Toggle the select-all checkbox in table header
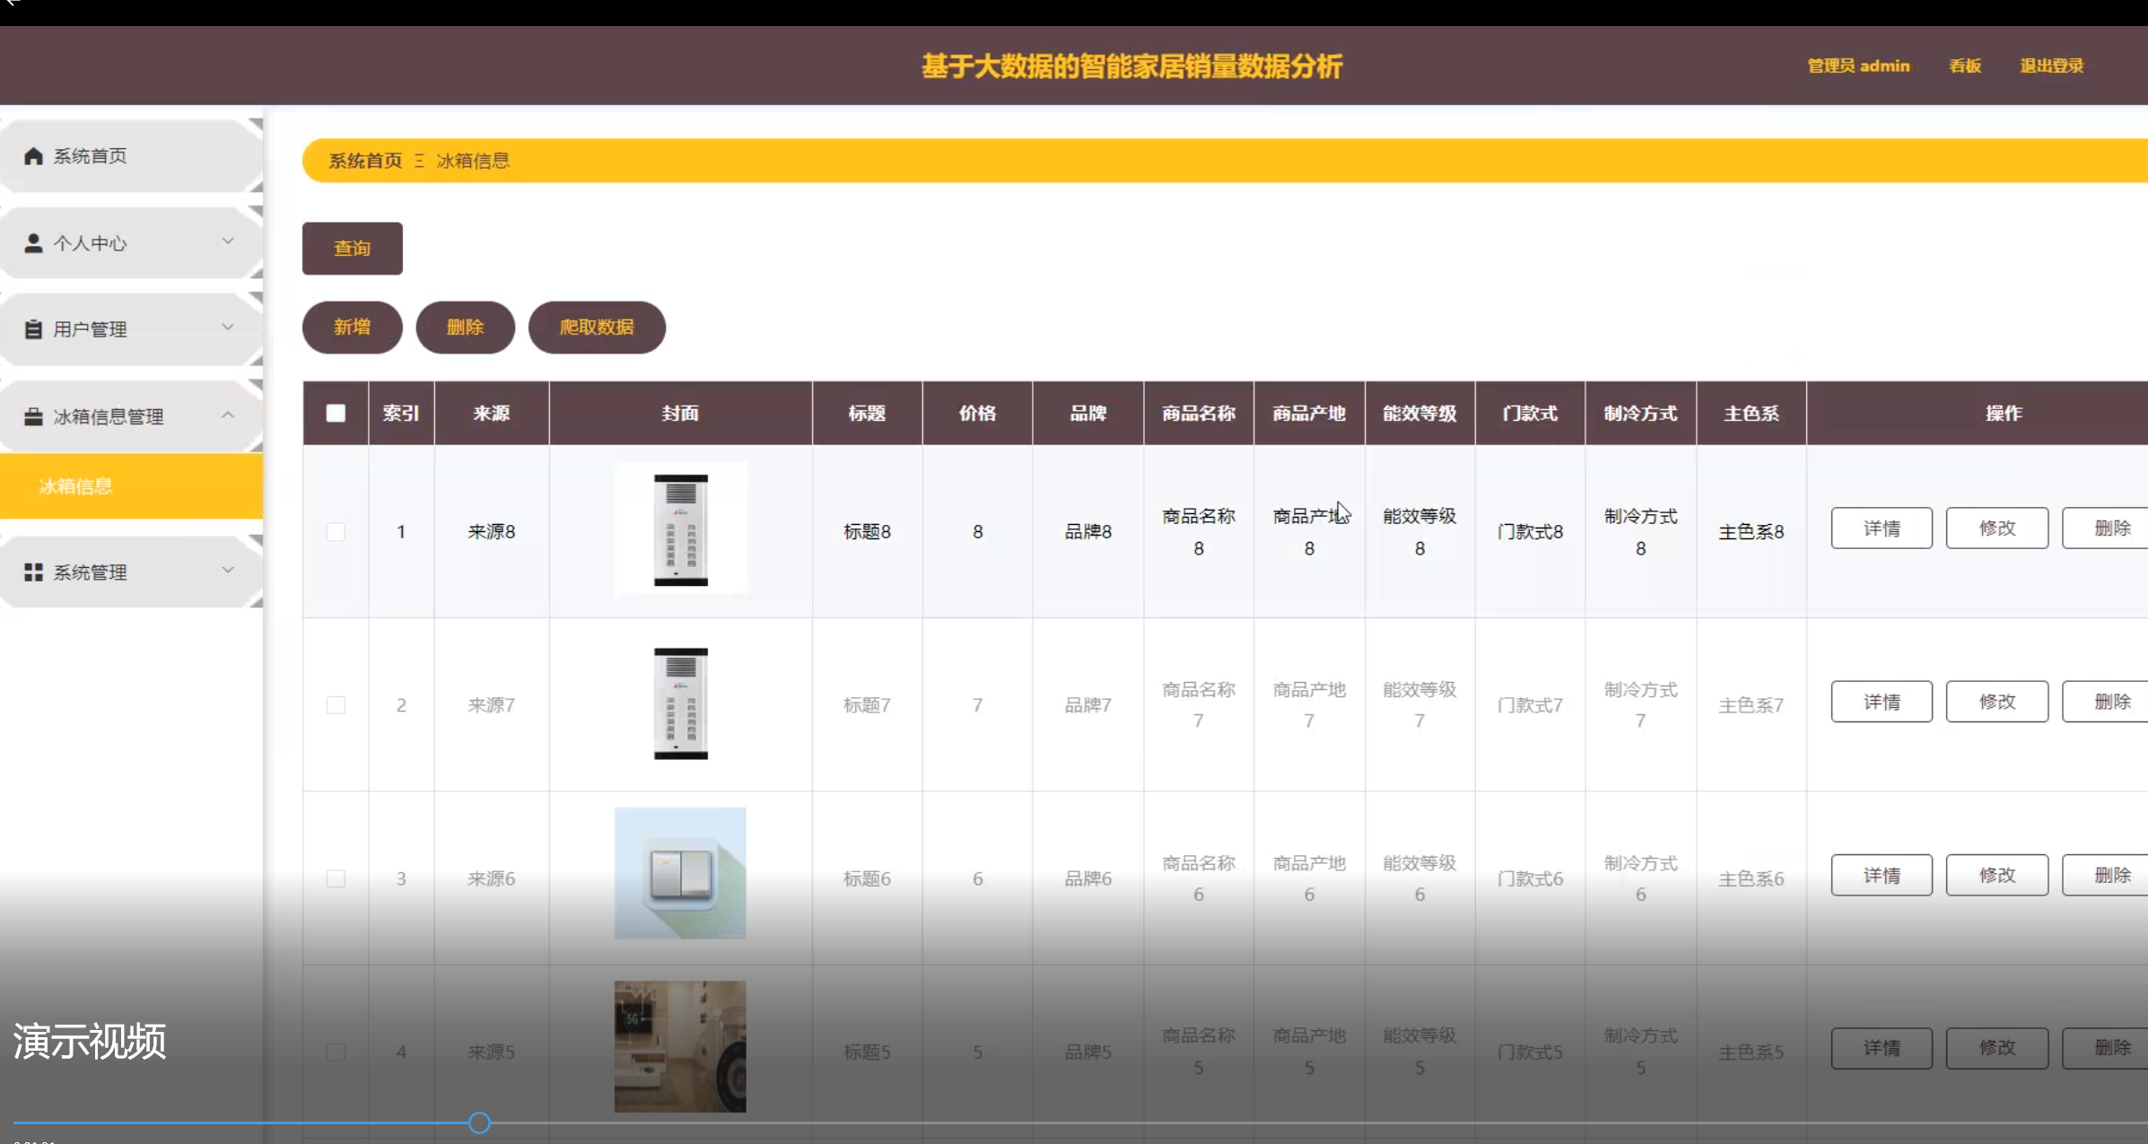 336,413
